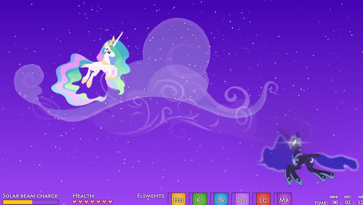Click the first heart in Health row

tap(75, 202)
